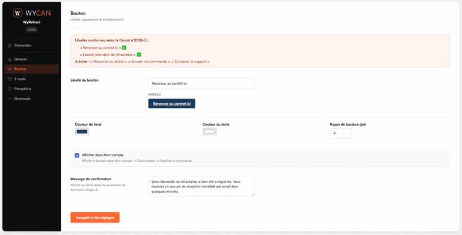Click green checkmark beside Exercer mon droit
The height and width of the screenshot is (235, 462).
pos(139,55)
